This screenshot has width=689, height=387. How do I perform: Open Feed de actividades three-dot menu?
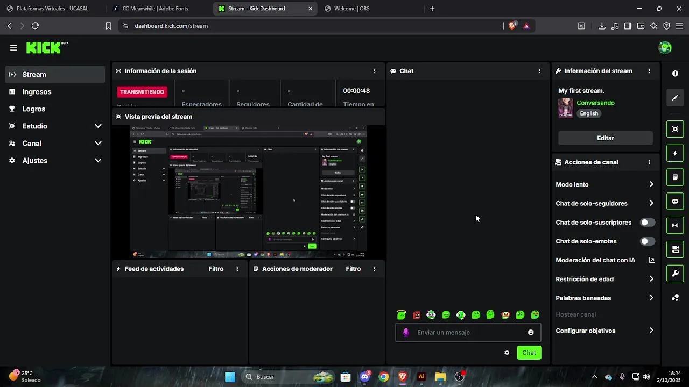pyautogui.click(x=237, y=269)
